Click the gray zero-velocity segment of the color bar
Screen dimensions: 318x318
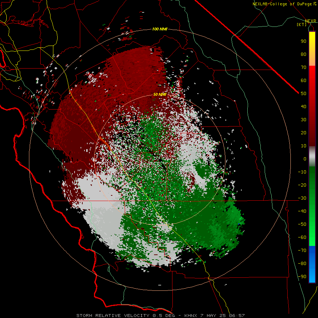[x=312, y=157]
